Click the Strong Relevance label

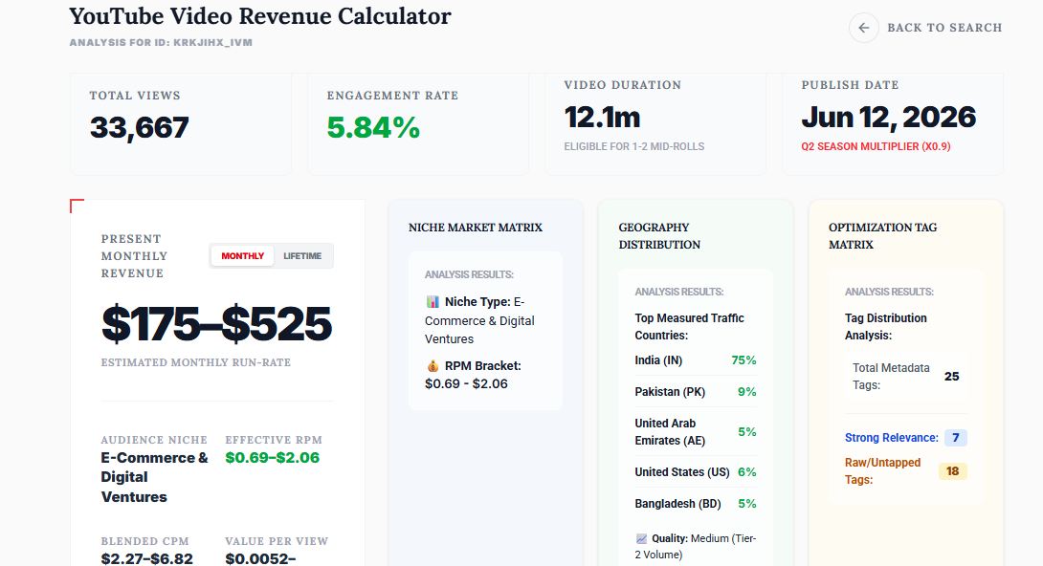[x=892, y=438]
